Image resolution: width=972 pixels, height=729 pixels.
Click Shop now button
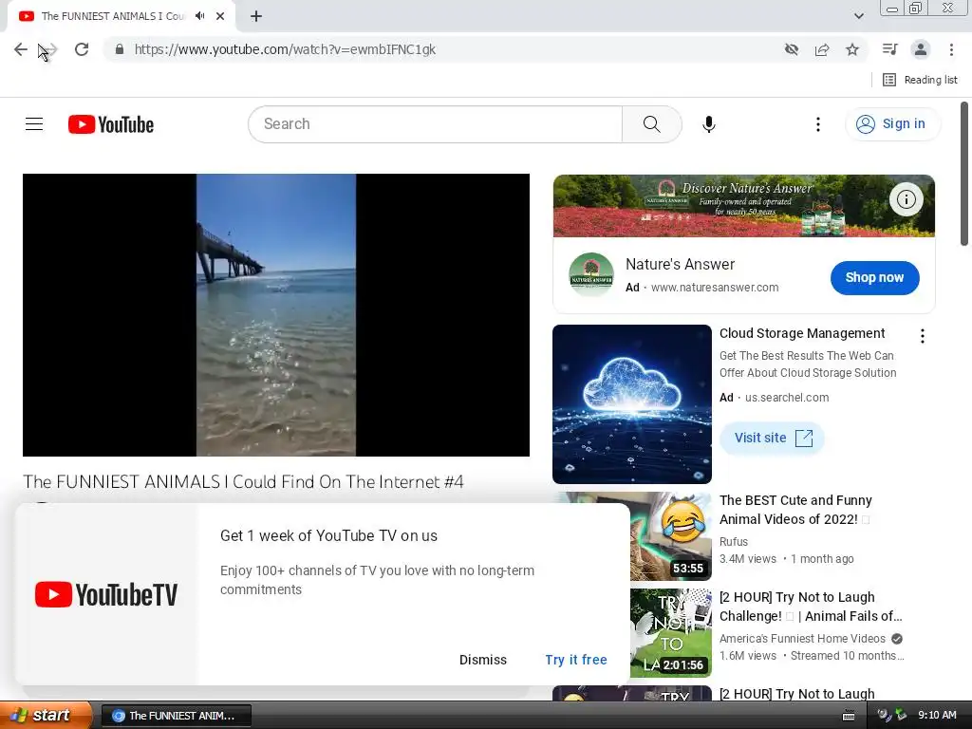pyautogui.click(x=874, y=278)
